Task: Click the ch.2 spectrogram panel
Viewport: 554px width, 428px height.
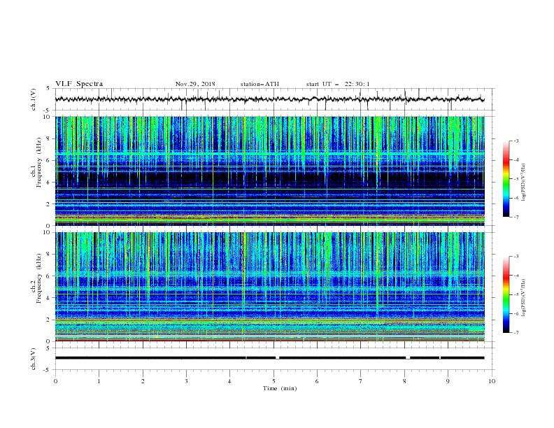Action: click(269, 287)
